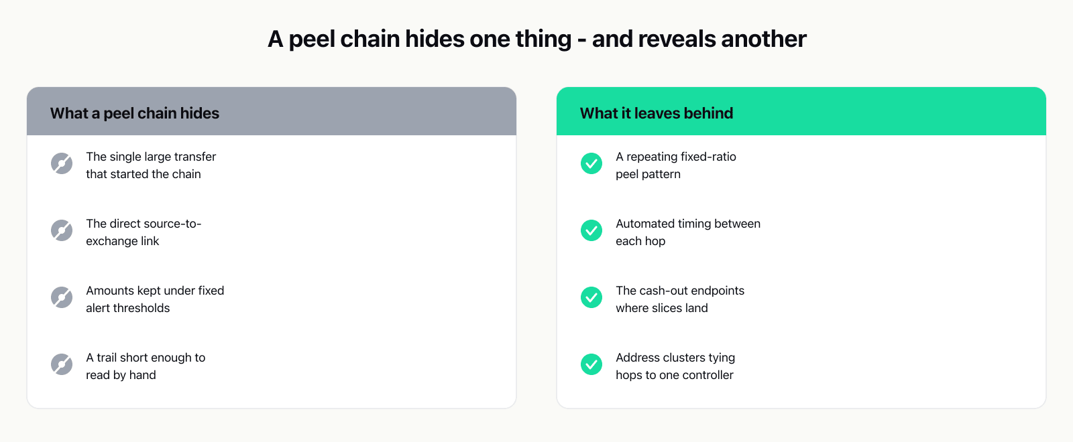The height and width of the screenshot is (442, 1073).
Task: Click text 'A trail short enough to read by hand'
Action: [146, 366]
